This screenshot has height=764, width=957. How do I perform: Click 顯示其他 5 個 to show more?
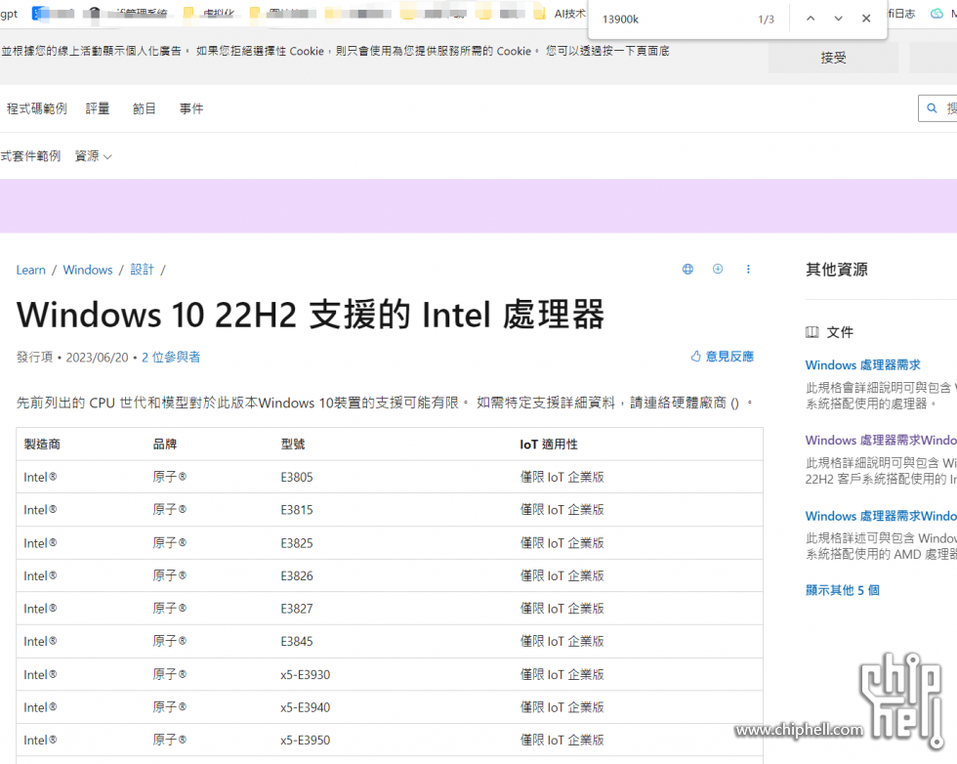[x=842, y=590]
